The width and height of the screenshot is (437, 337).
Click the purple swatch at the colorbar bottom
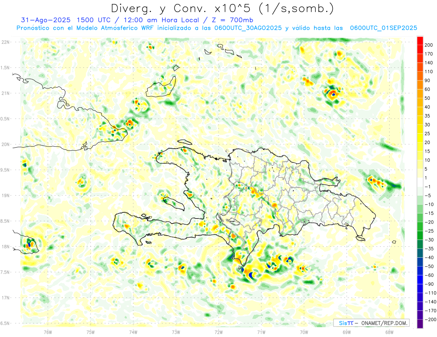[x=420, y=324]
